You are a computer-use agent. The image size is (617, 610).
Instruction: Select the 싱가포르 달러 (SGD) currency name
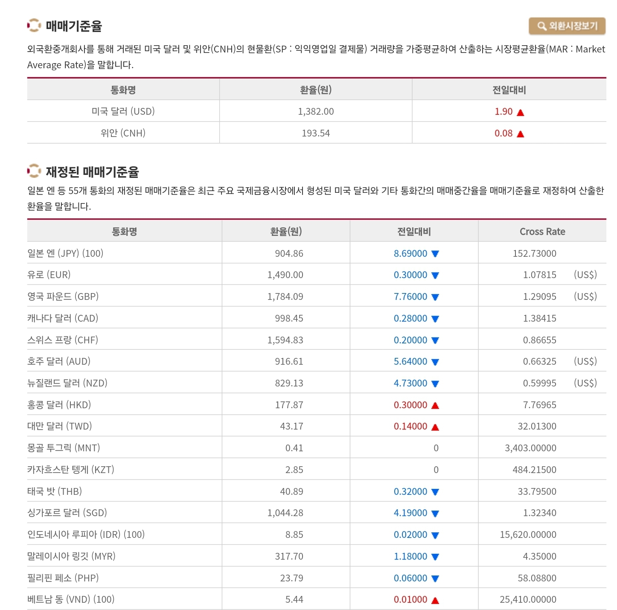[67, 513]
